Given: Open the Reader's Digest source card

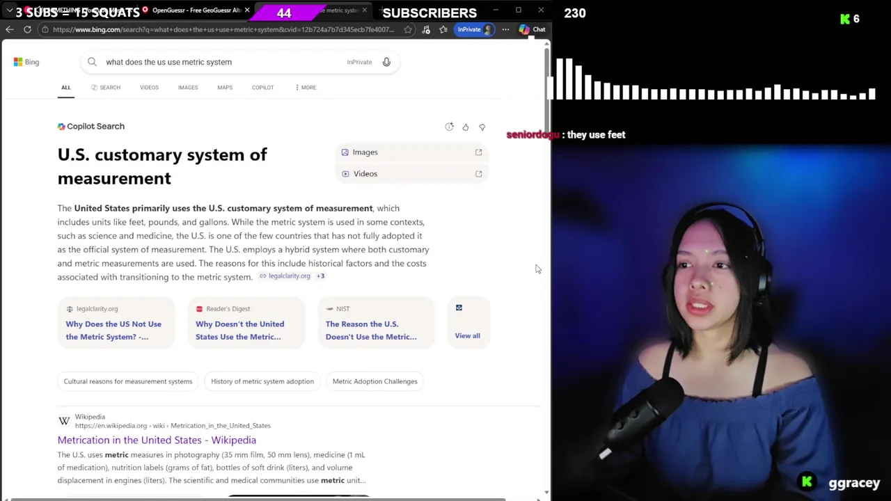Looking at the screenshot, I should pos(246,322).
